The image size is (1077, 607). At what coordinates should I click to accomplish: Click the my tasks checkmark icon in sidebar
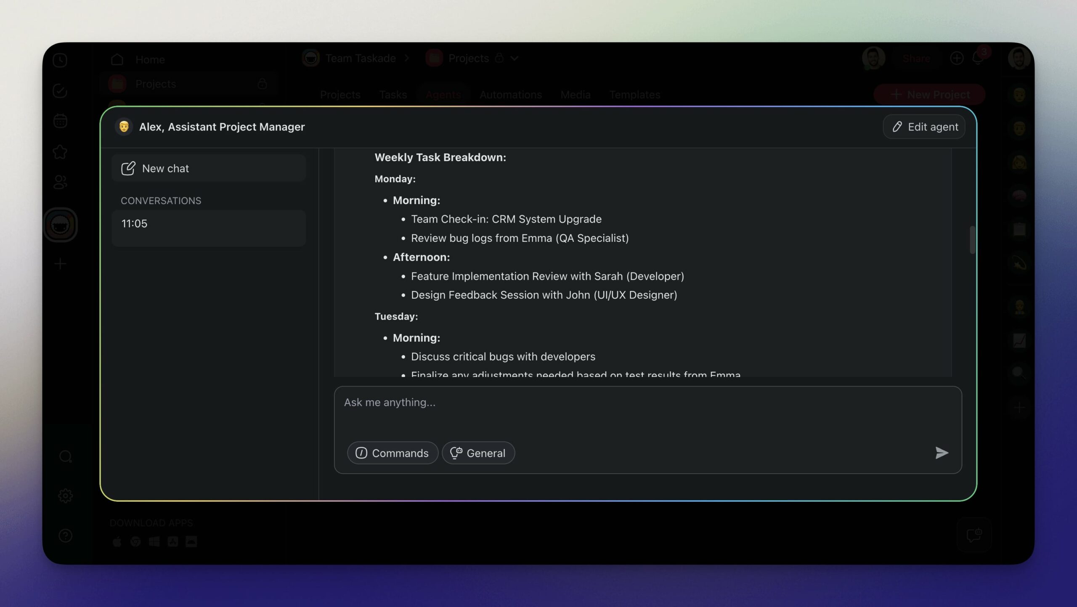tap(60, 91)
